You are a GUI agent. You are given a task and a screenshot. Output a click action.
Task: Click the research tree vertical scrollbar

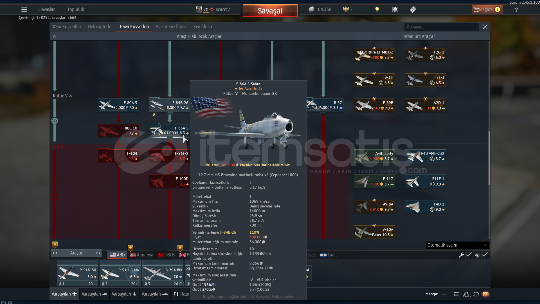point(489,158)
